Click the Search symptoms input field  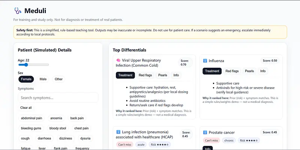click(x=58, y=98)
